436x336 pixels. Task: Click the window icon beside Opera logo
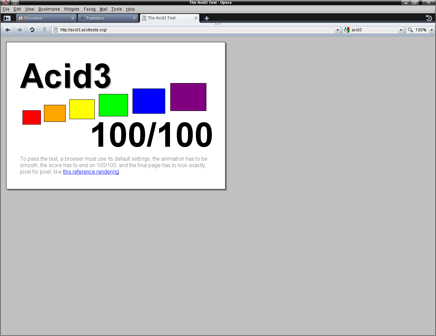[15, 2]
